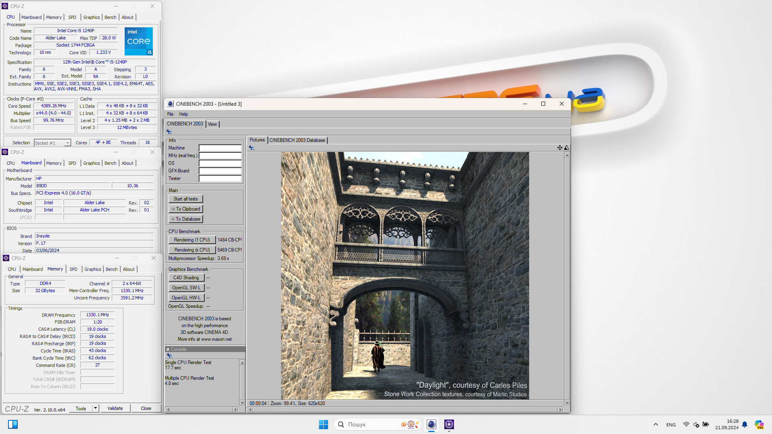Open About tab in the top CPU-Z window
The height and width of the screenshot is (434, 772).
[x=127, y=17]
